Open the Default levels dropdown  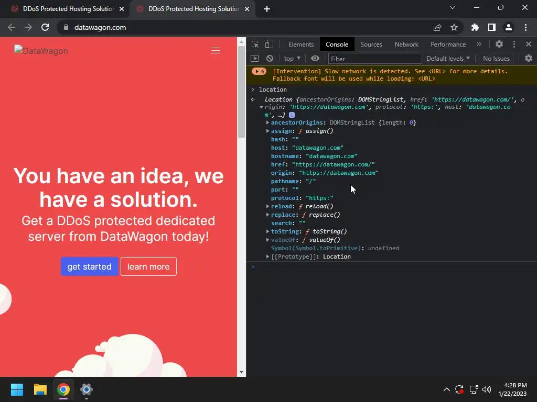click(448, 59)
